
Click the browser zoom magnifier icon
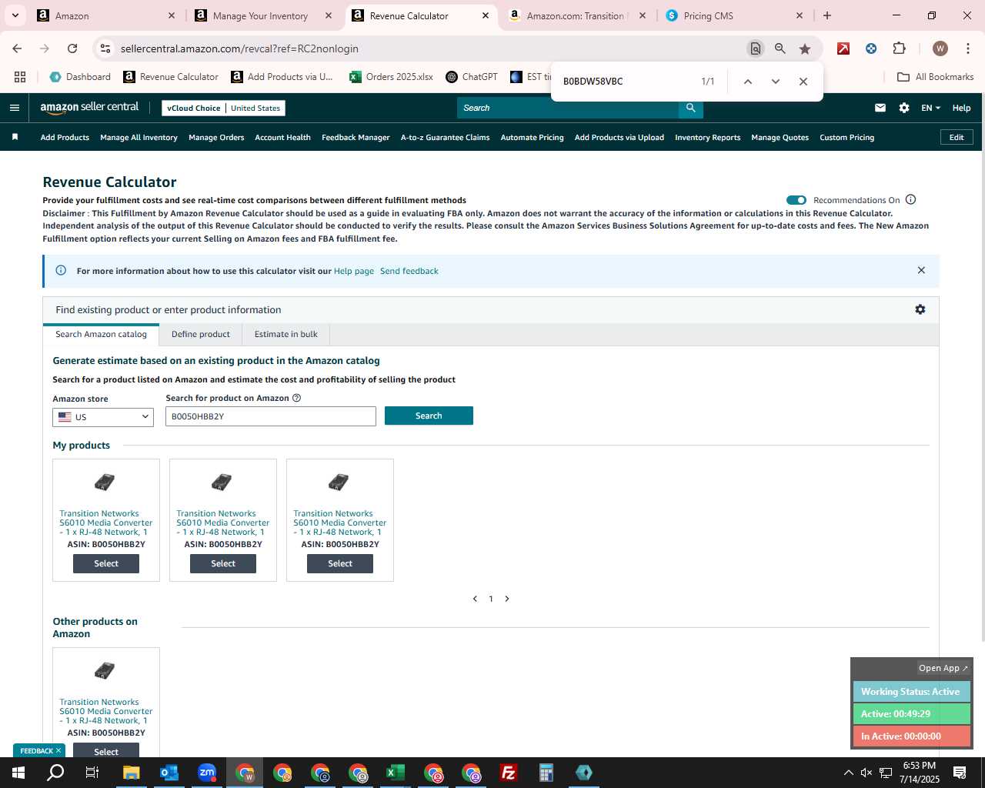pos(780,48)
